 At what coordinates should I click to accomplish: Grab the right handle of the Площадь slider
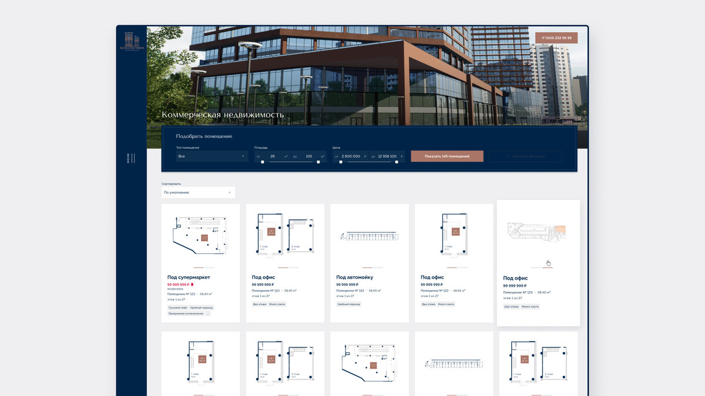[318, 162]
